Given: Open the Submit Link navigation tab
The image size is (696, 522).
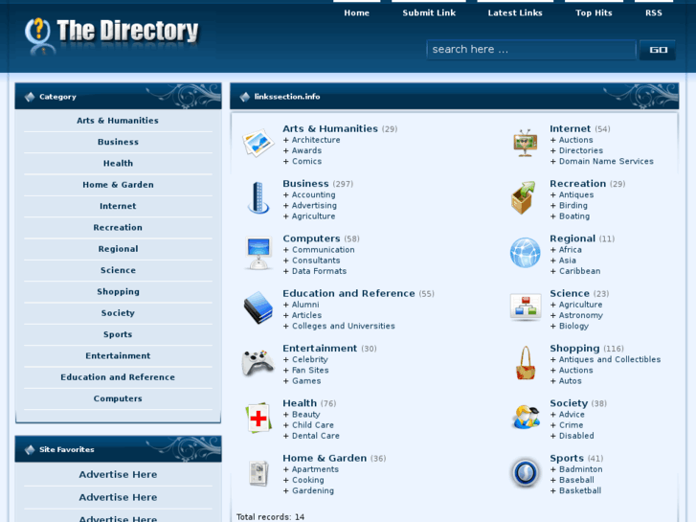Looking at the screenshot, I should coord(429,12).
